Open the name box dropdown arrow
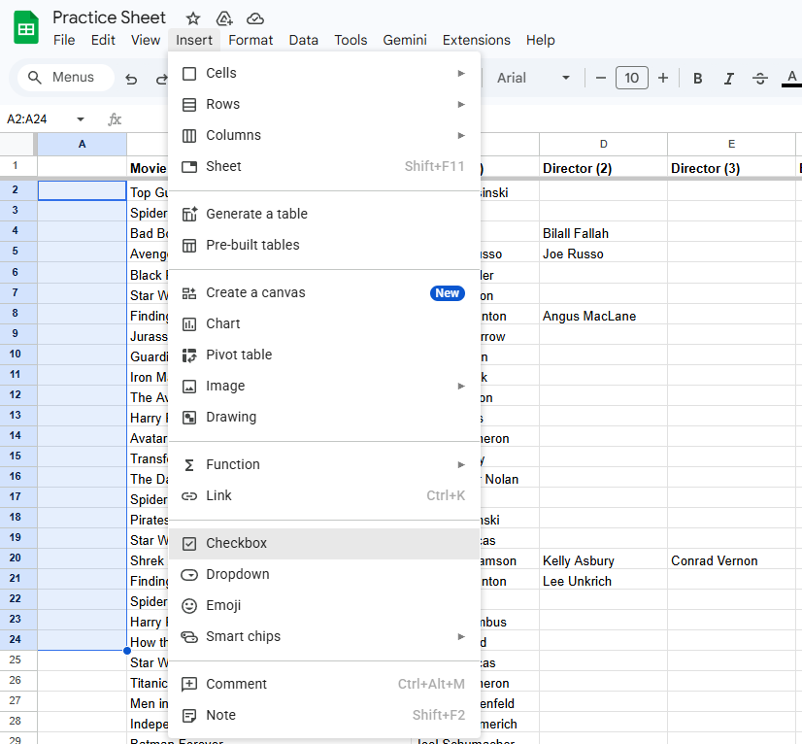 pos(81,119)
